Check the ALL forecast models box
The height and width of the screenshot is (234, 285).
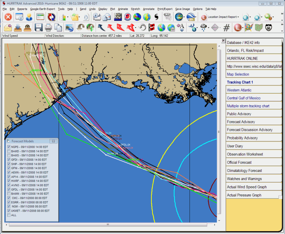pos(9,215)
